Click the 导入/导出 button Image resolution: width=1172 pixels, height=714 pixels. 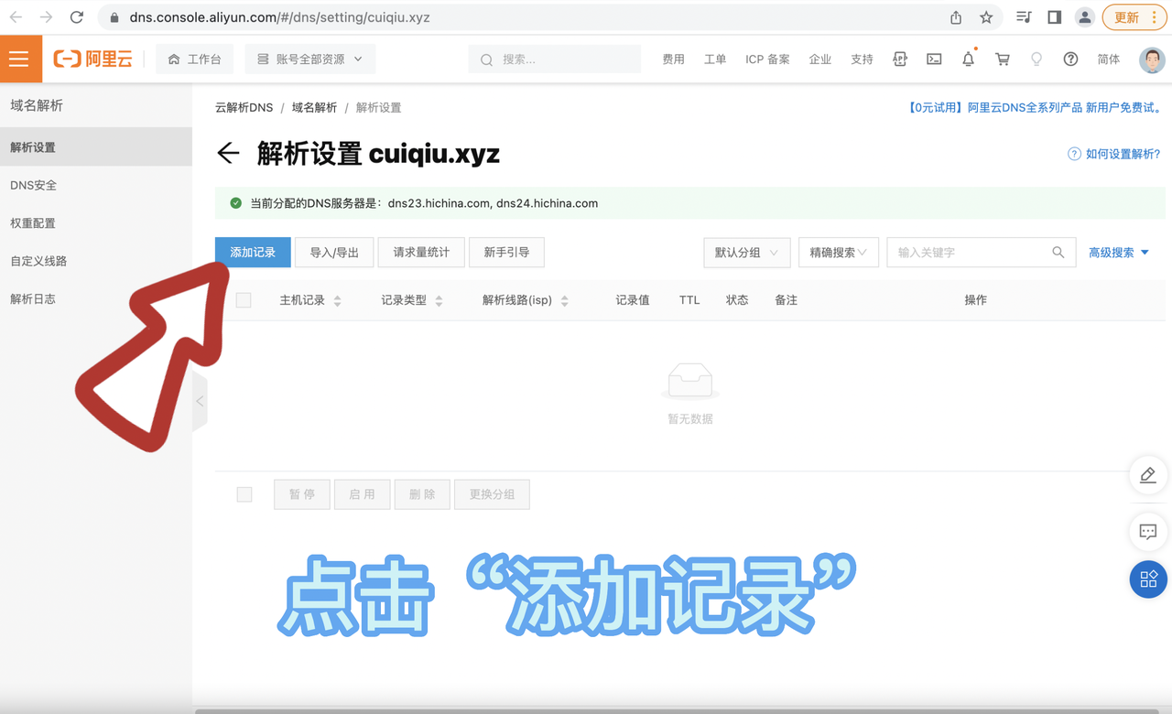coord(334,253)
